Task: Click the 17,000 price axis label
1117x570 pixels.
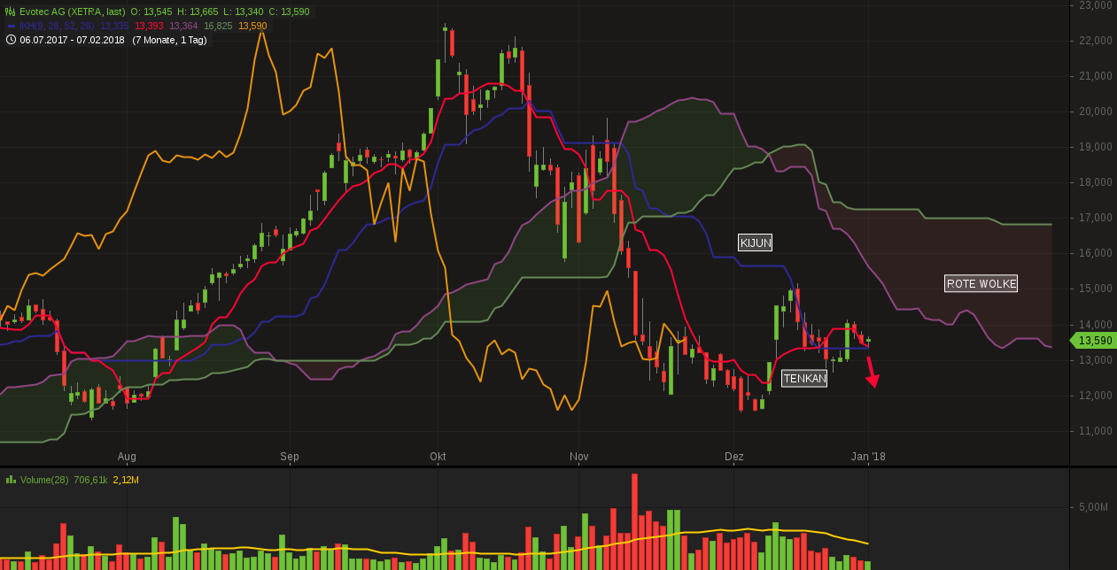Action: [x=1096, y=218]
